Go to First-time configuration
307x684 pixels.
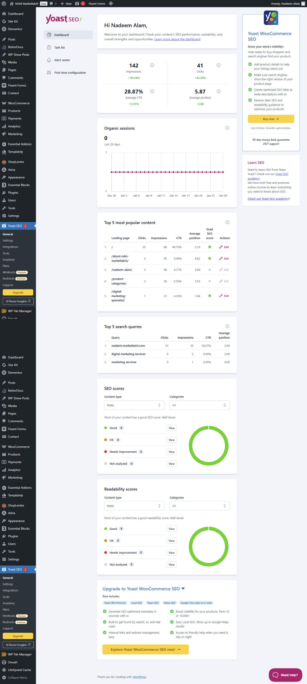70,73
